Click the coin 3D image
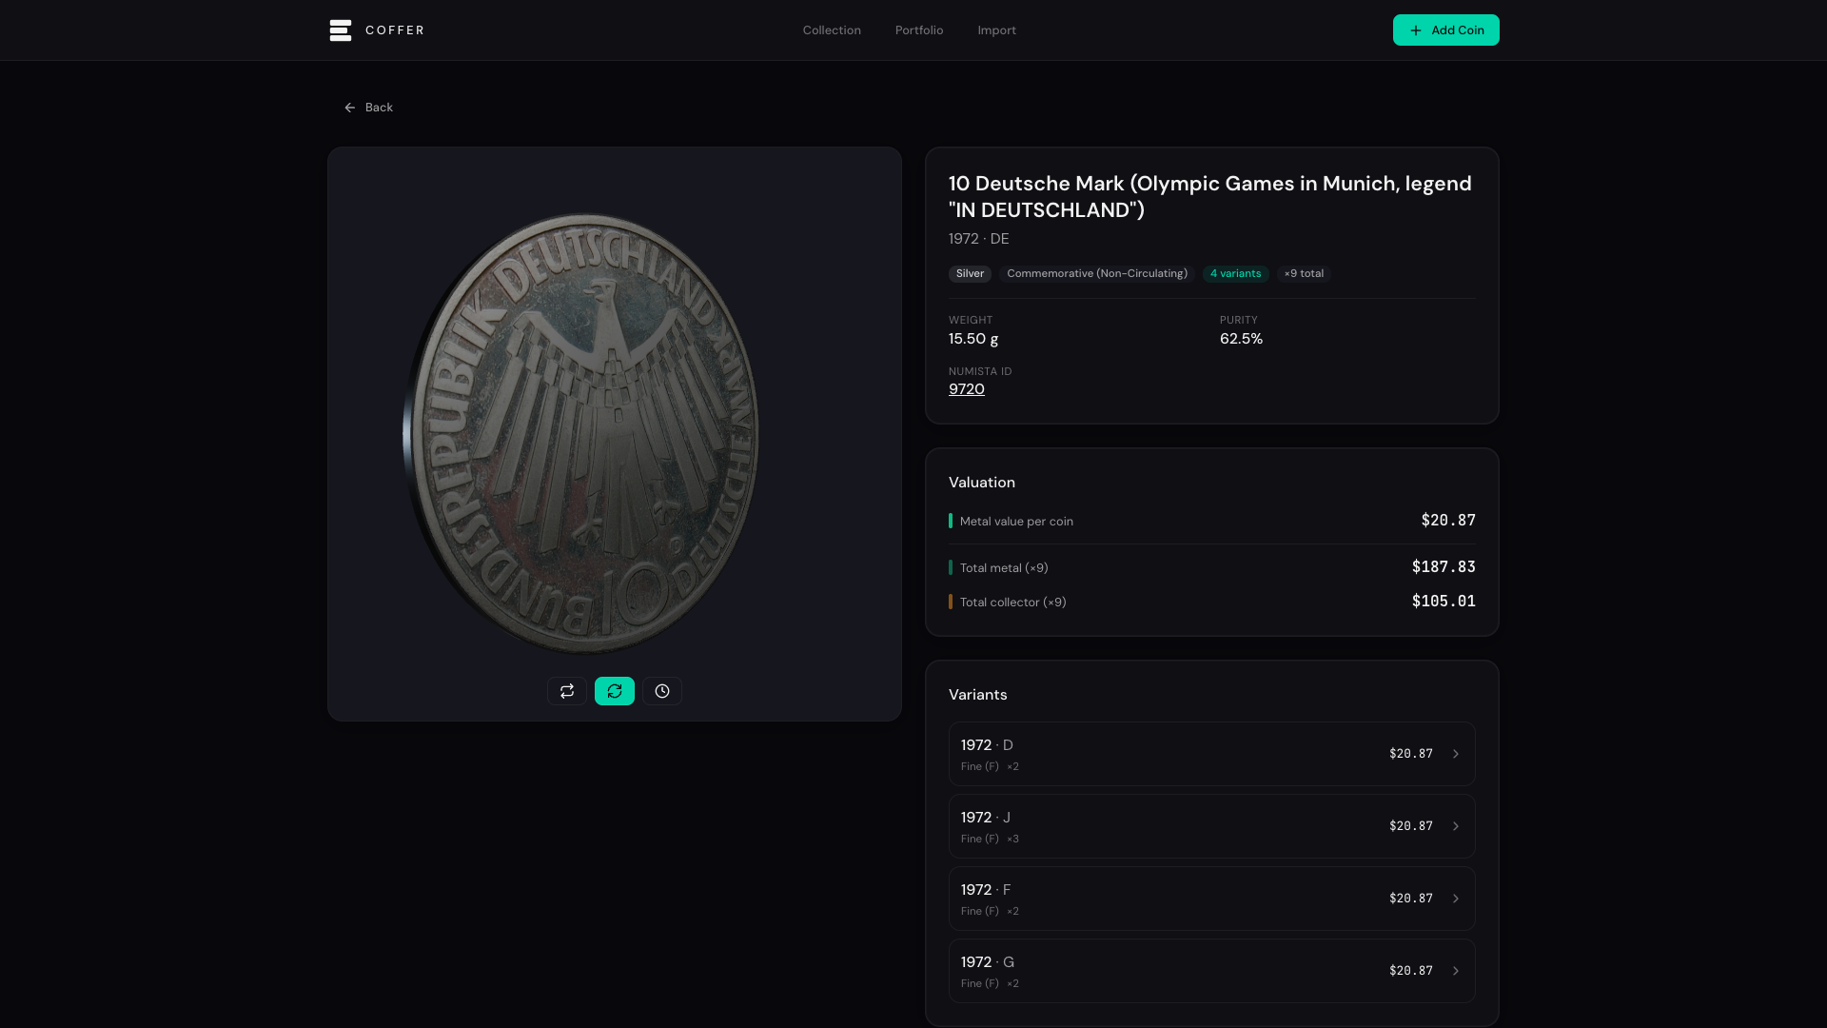 (x=582, y=433)
